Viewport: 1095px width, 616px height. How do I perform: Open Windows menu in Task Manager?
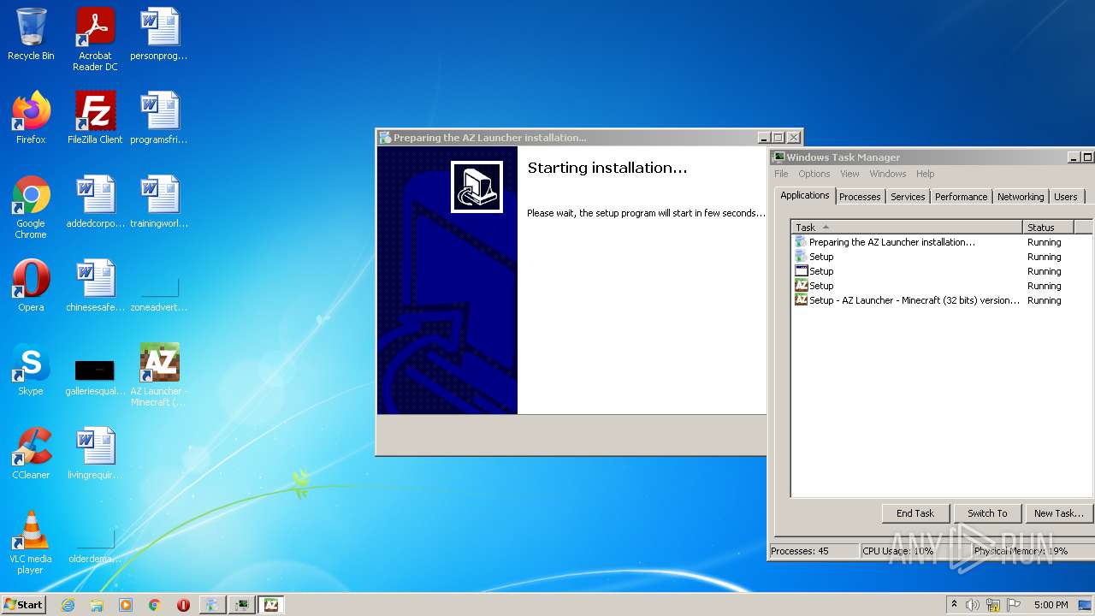coord(888,174)
